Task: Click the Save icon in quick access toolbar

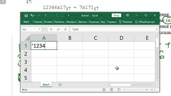Action: pyautogui.click(x=26, y=15)
